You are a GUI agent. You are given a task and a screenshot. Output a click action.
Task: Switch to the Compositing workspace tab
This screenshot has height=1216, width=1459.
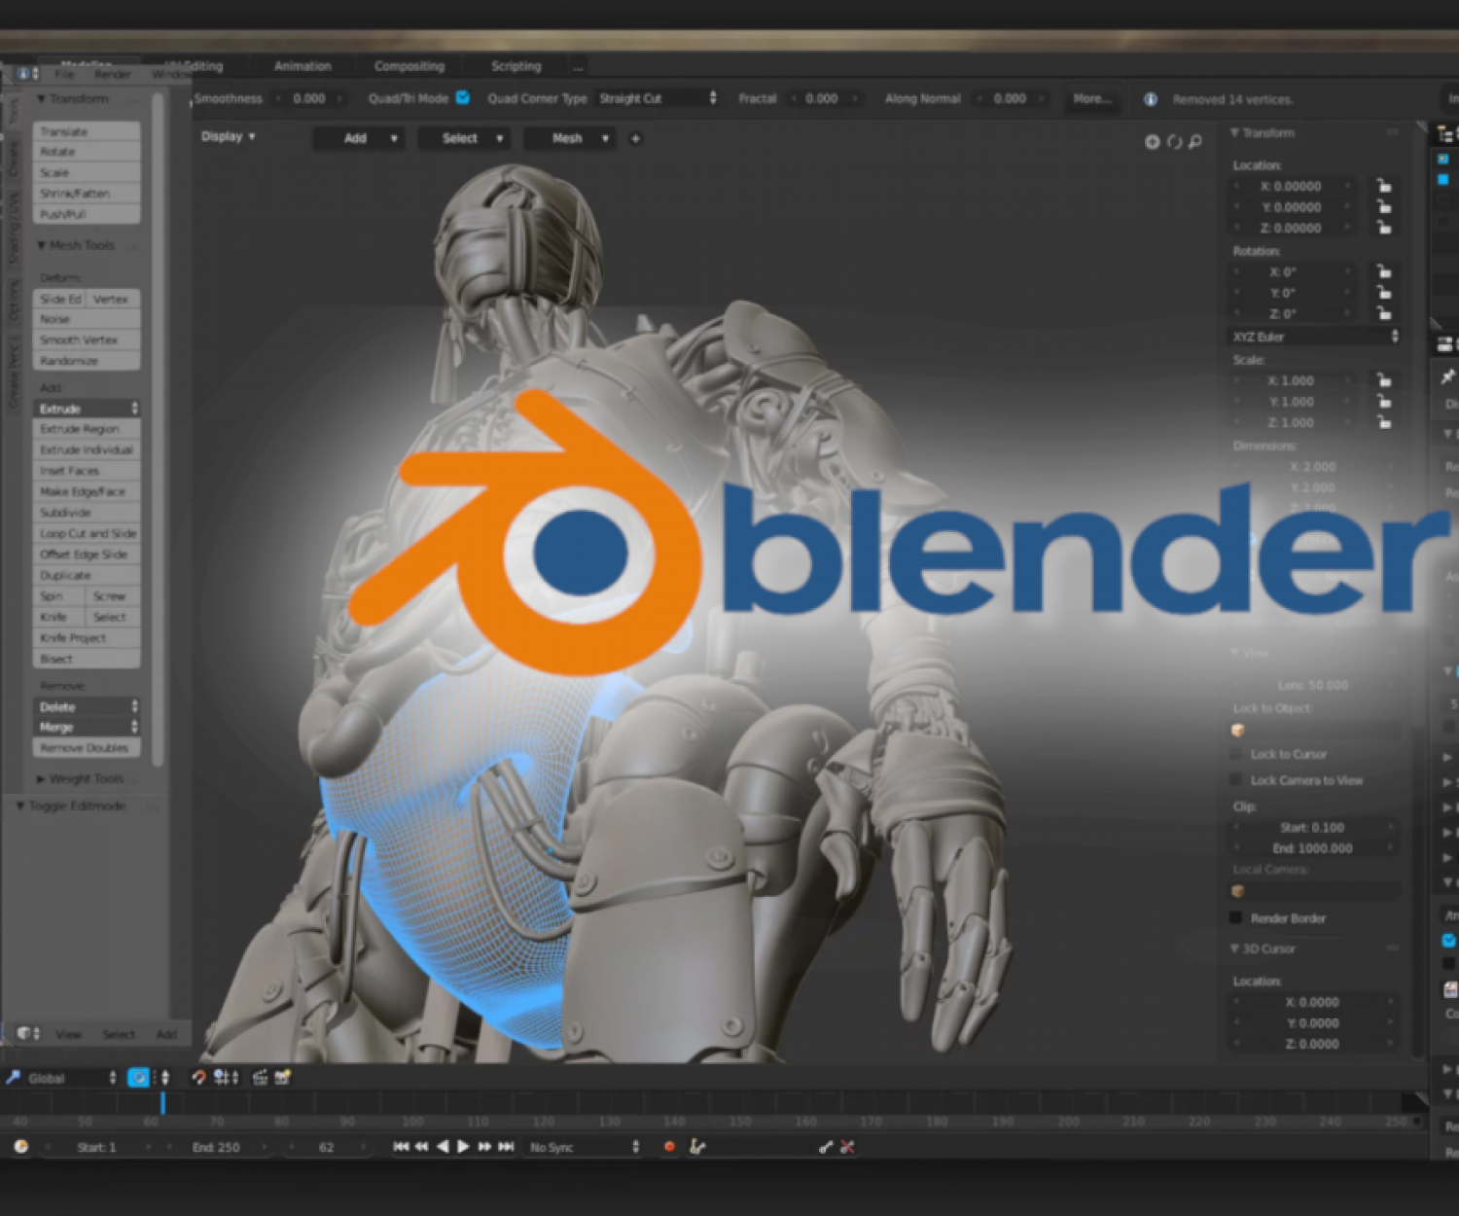[x=409, y=66]
